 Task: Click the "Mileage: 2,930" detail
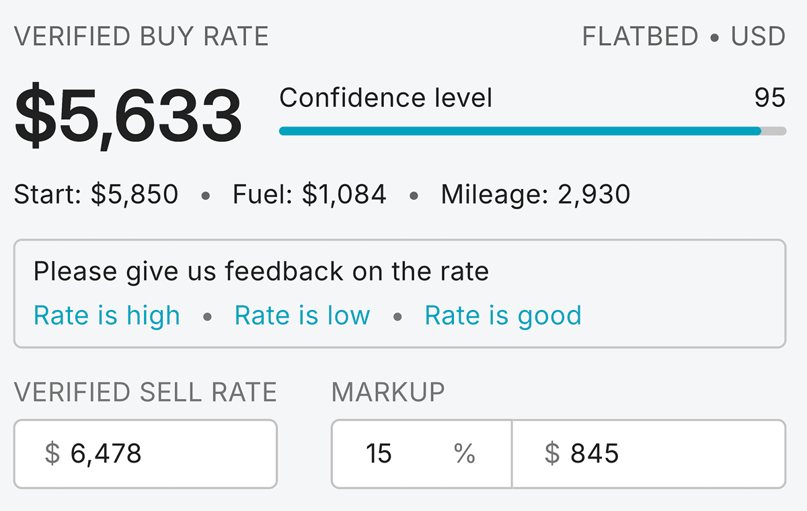point(535,195)
